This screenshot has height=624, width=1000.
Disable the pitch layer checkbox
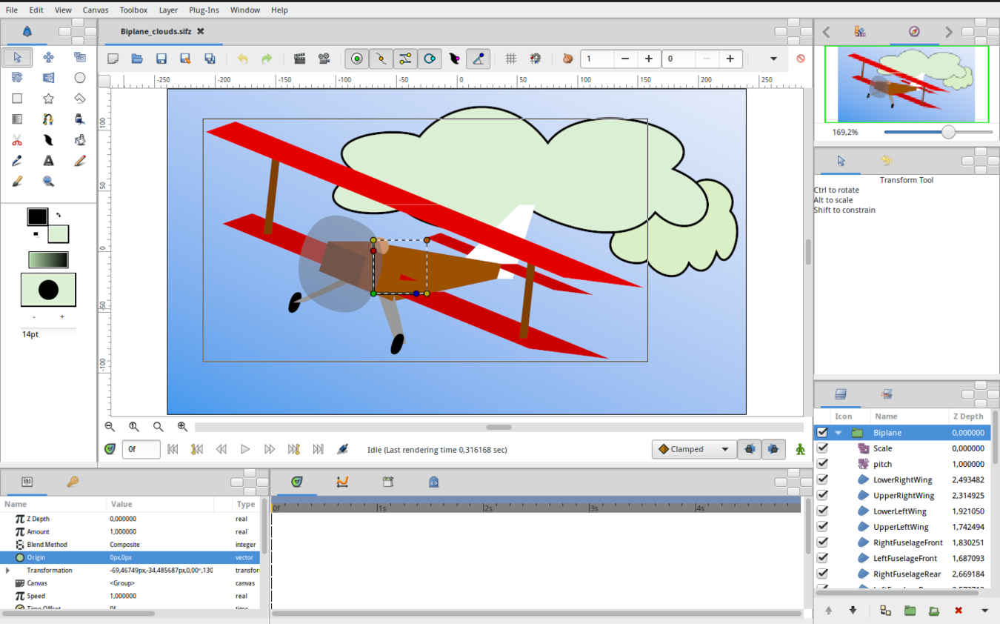click(822, 464)
